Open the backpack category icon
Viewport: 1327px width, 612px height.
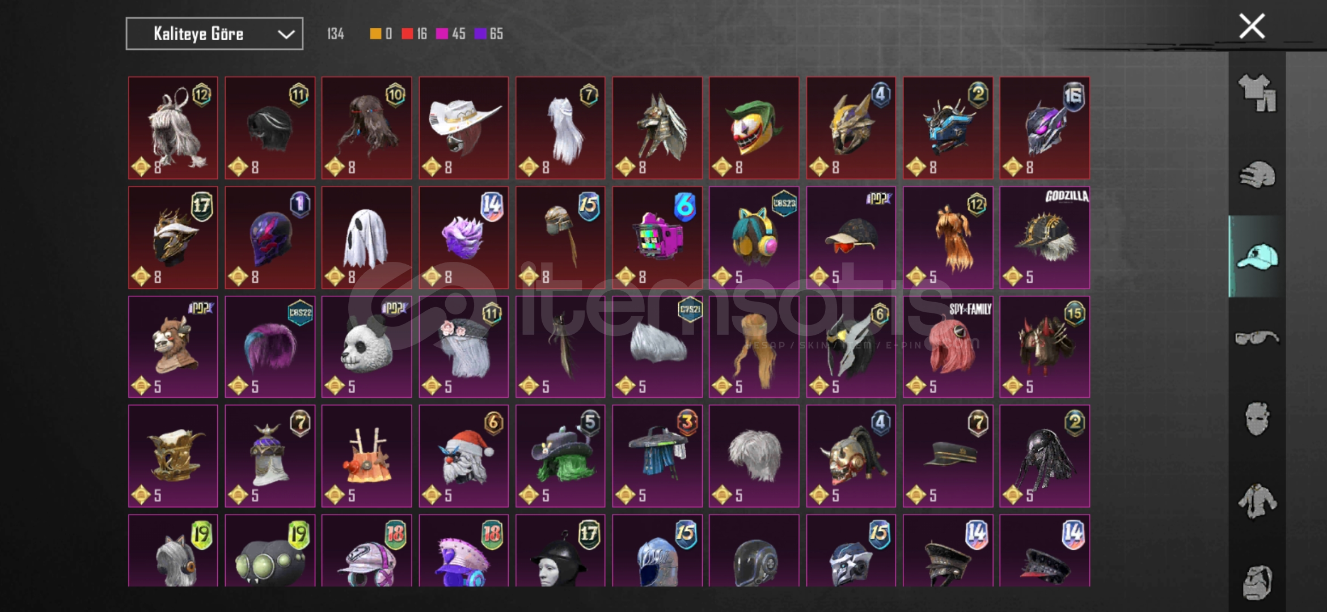tap(1257, 583)
